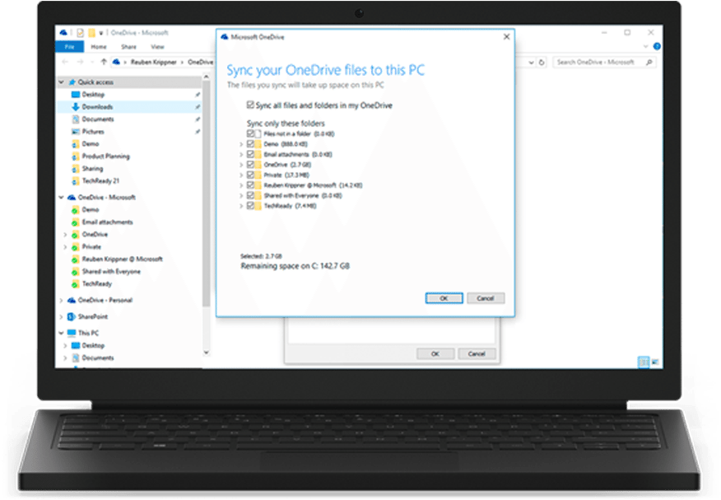Expand the Private folder in the sync dialog
Image resolution: width=721 pixels, height=500 pixels.
coord(241,175)
